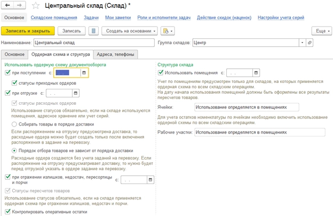Viewport: 333px width, 216px height.
Task: Expand the 'Группа складов' dropdown arrow
Action: 302,43
